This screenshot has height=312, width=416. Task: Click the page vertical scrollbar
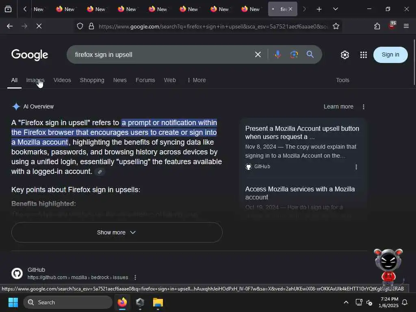coord(414,62)
